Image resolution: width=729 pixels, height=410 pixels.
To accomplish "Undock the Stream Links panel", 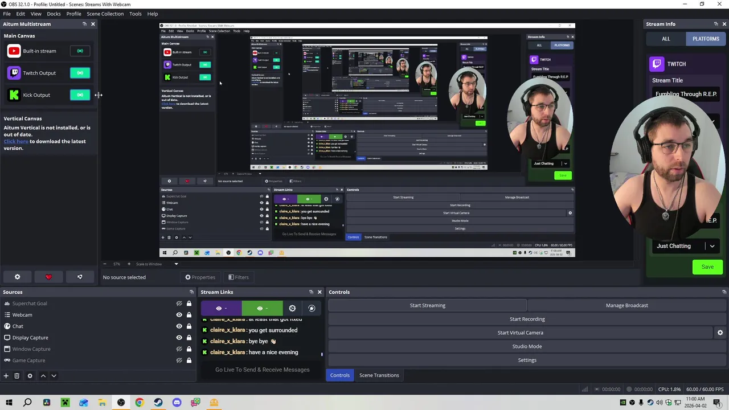I will (311, 292).
